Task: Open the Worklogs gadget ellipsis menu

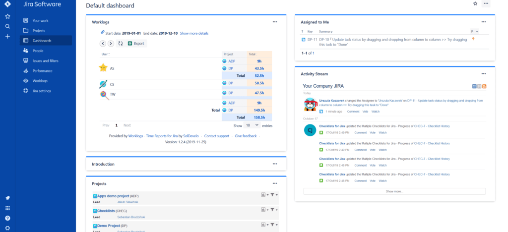Action: pos(275,22)
